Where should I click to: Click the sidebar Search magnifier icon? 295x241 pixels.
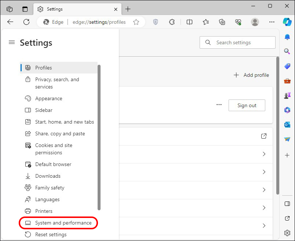(x=287, y=52)
